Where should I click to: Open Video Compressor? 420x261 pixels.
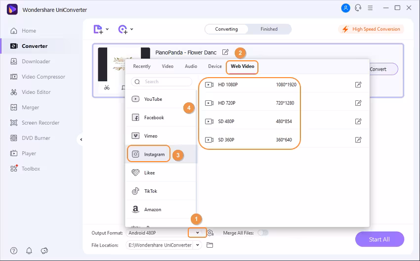38,77
